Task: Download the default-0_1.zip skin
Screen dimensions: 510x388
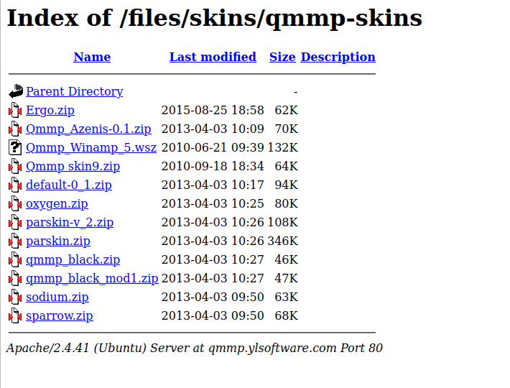Action: [x=69, y=185]
